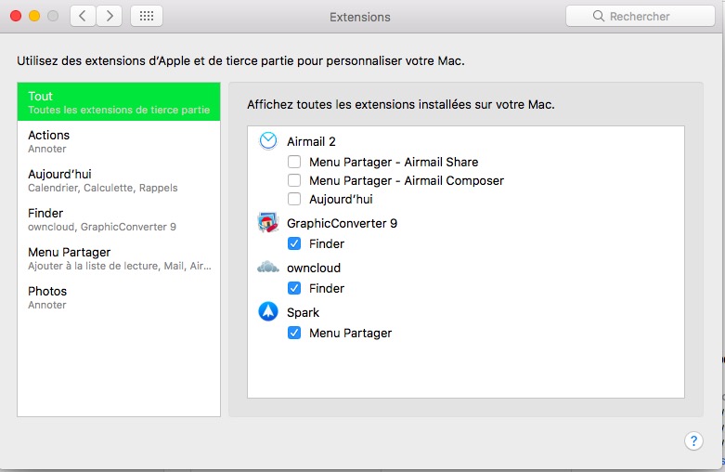Go back with the left arrow button

click(84, 16)
